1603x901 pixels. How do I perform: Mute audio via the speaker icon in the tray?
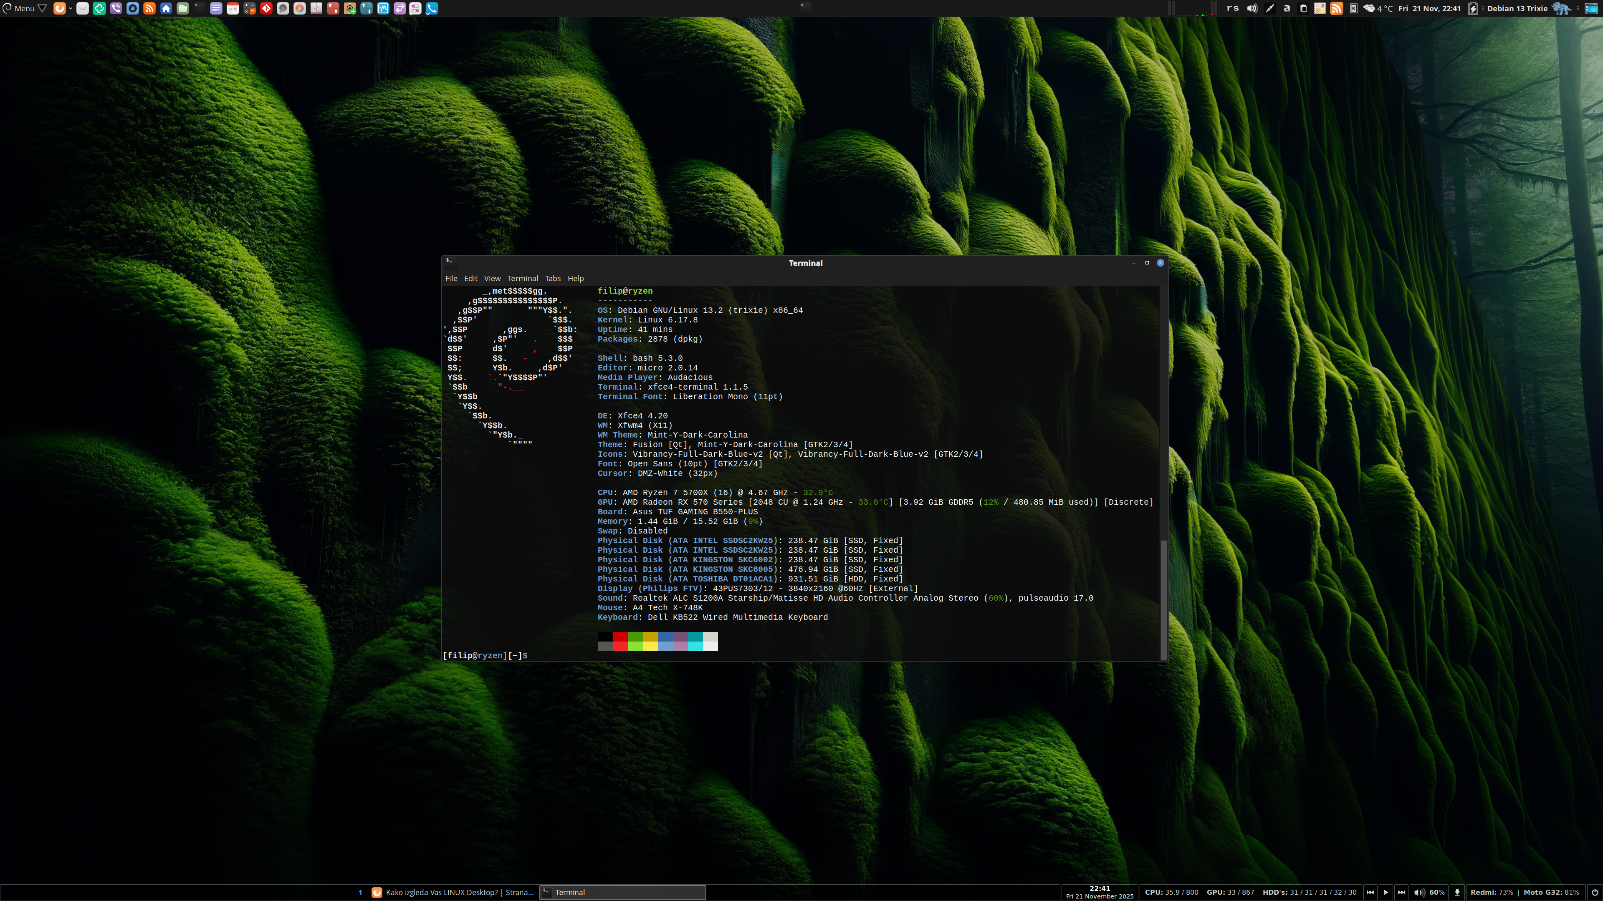[1252, 9]
